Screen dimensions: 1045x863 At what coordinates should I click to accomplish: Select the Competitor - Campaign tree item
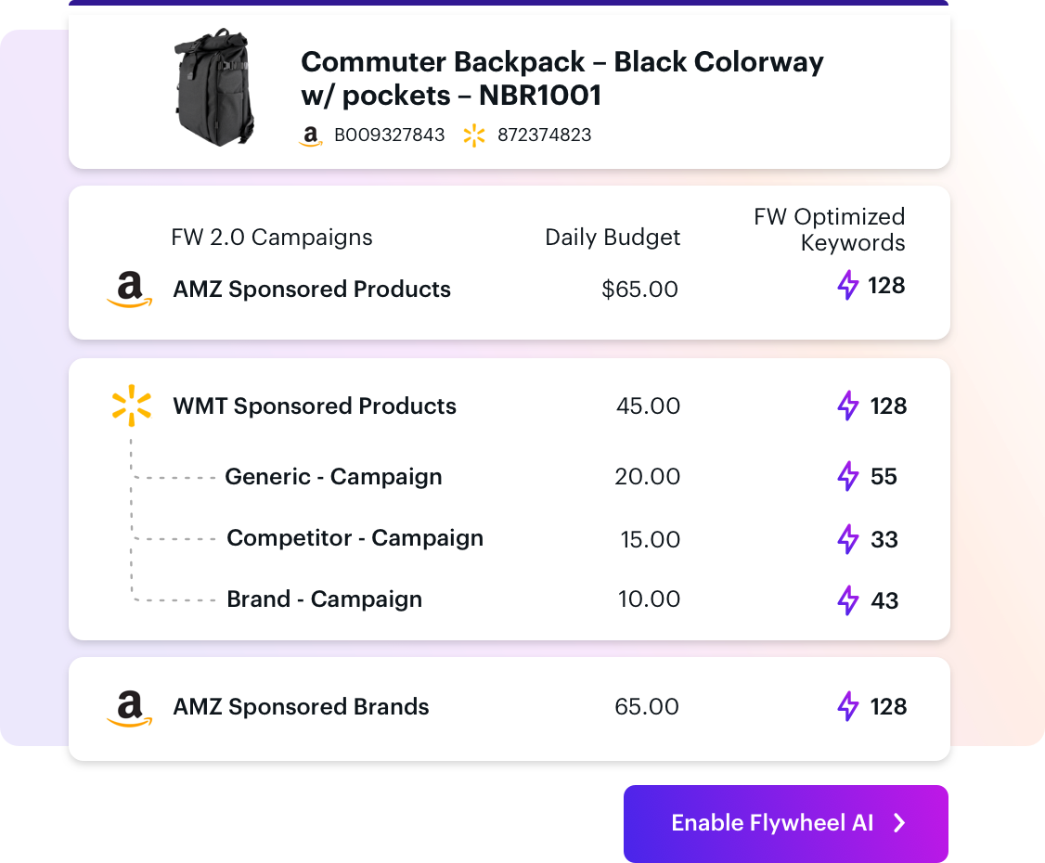[x=355, y=538]
